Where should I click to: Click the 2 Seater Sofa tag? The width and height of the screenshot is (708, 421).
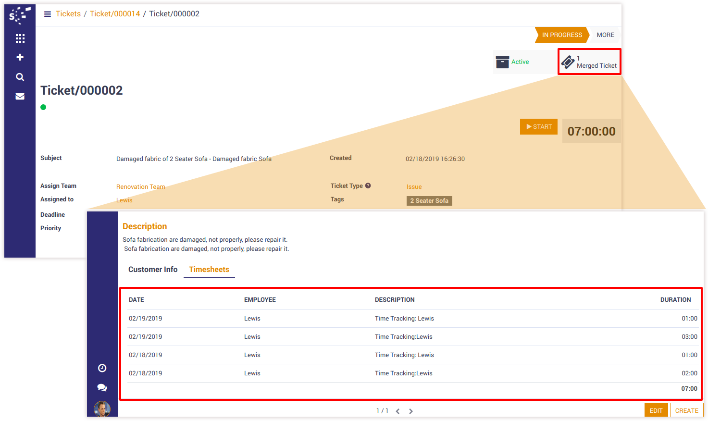[429, 201]
